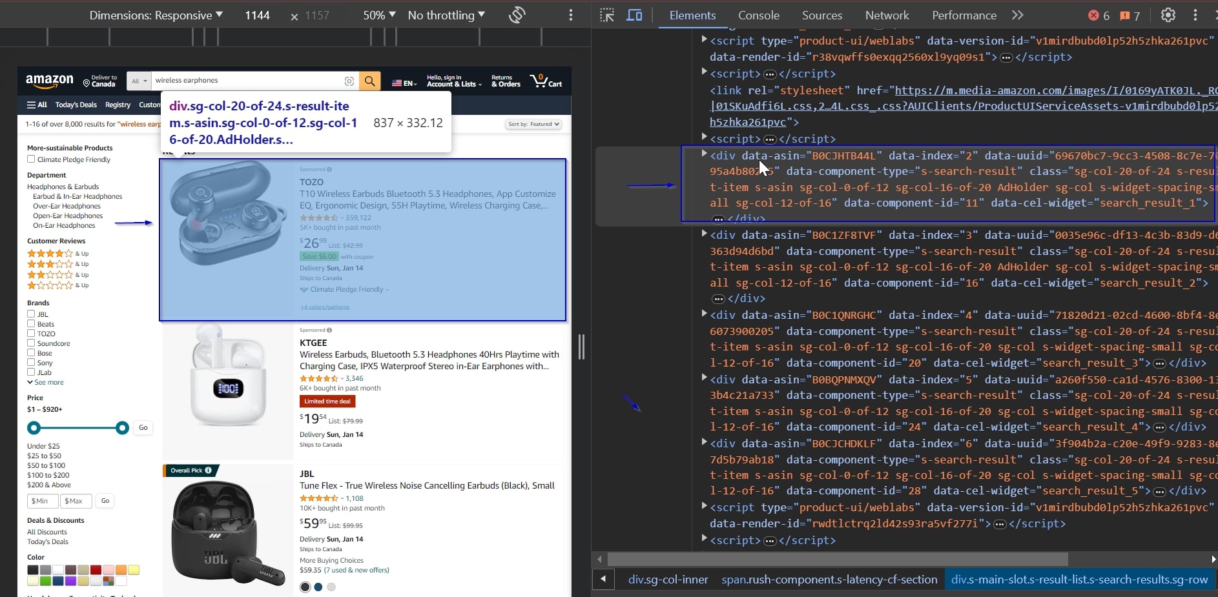Select the red color swatch filter
The image size is (1218, 597).
tap(96, 570)
